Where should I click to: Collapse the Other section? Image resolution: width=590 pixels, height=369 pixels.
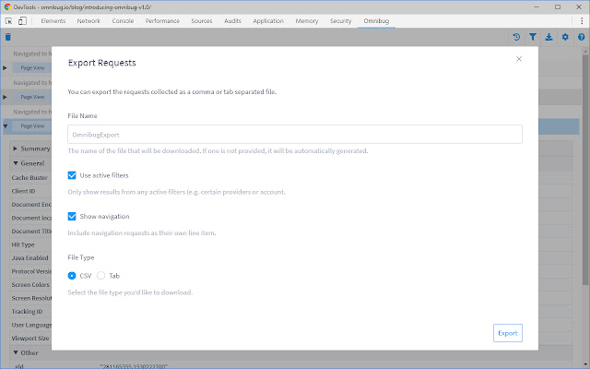click(x=16, y=352)
